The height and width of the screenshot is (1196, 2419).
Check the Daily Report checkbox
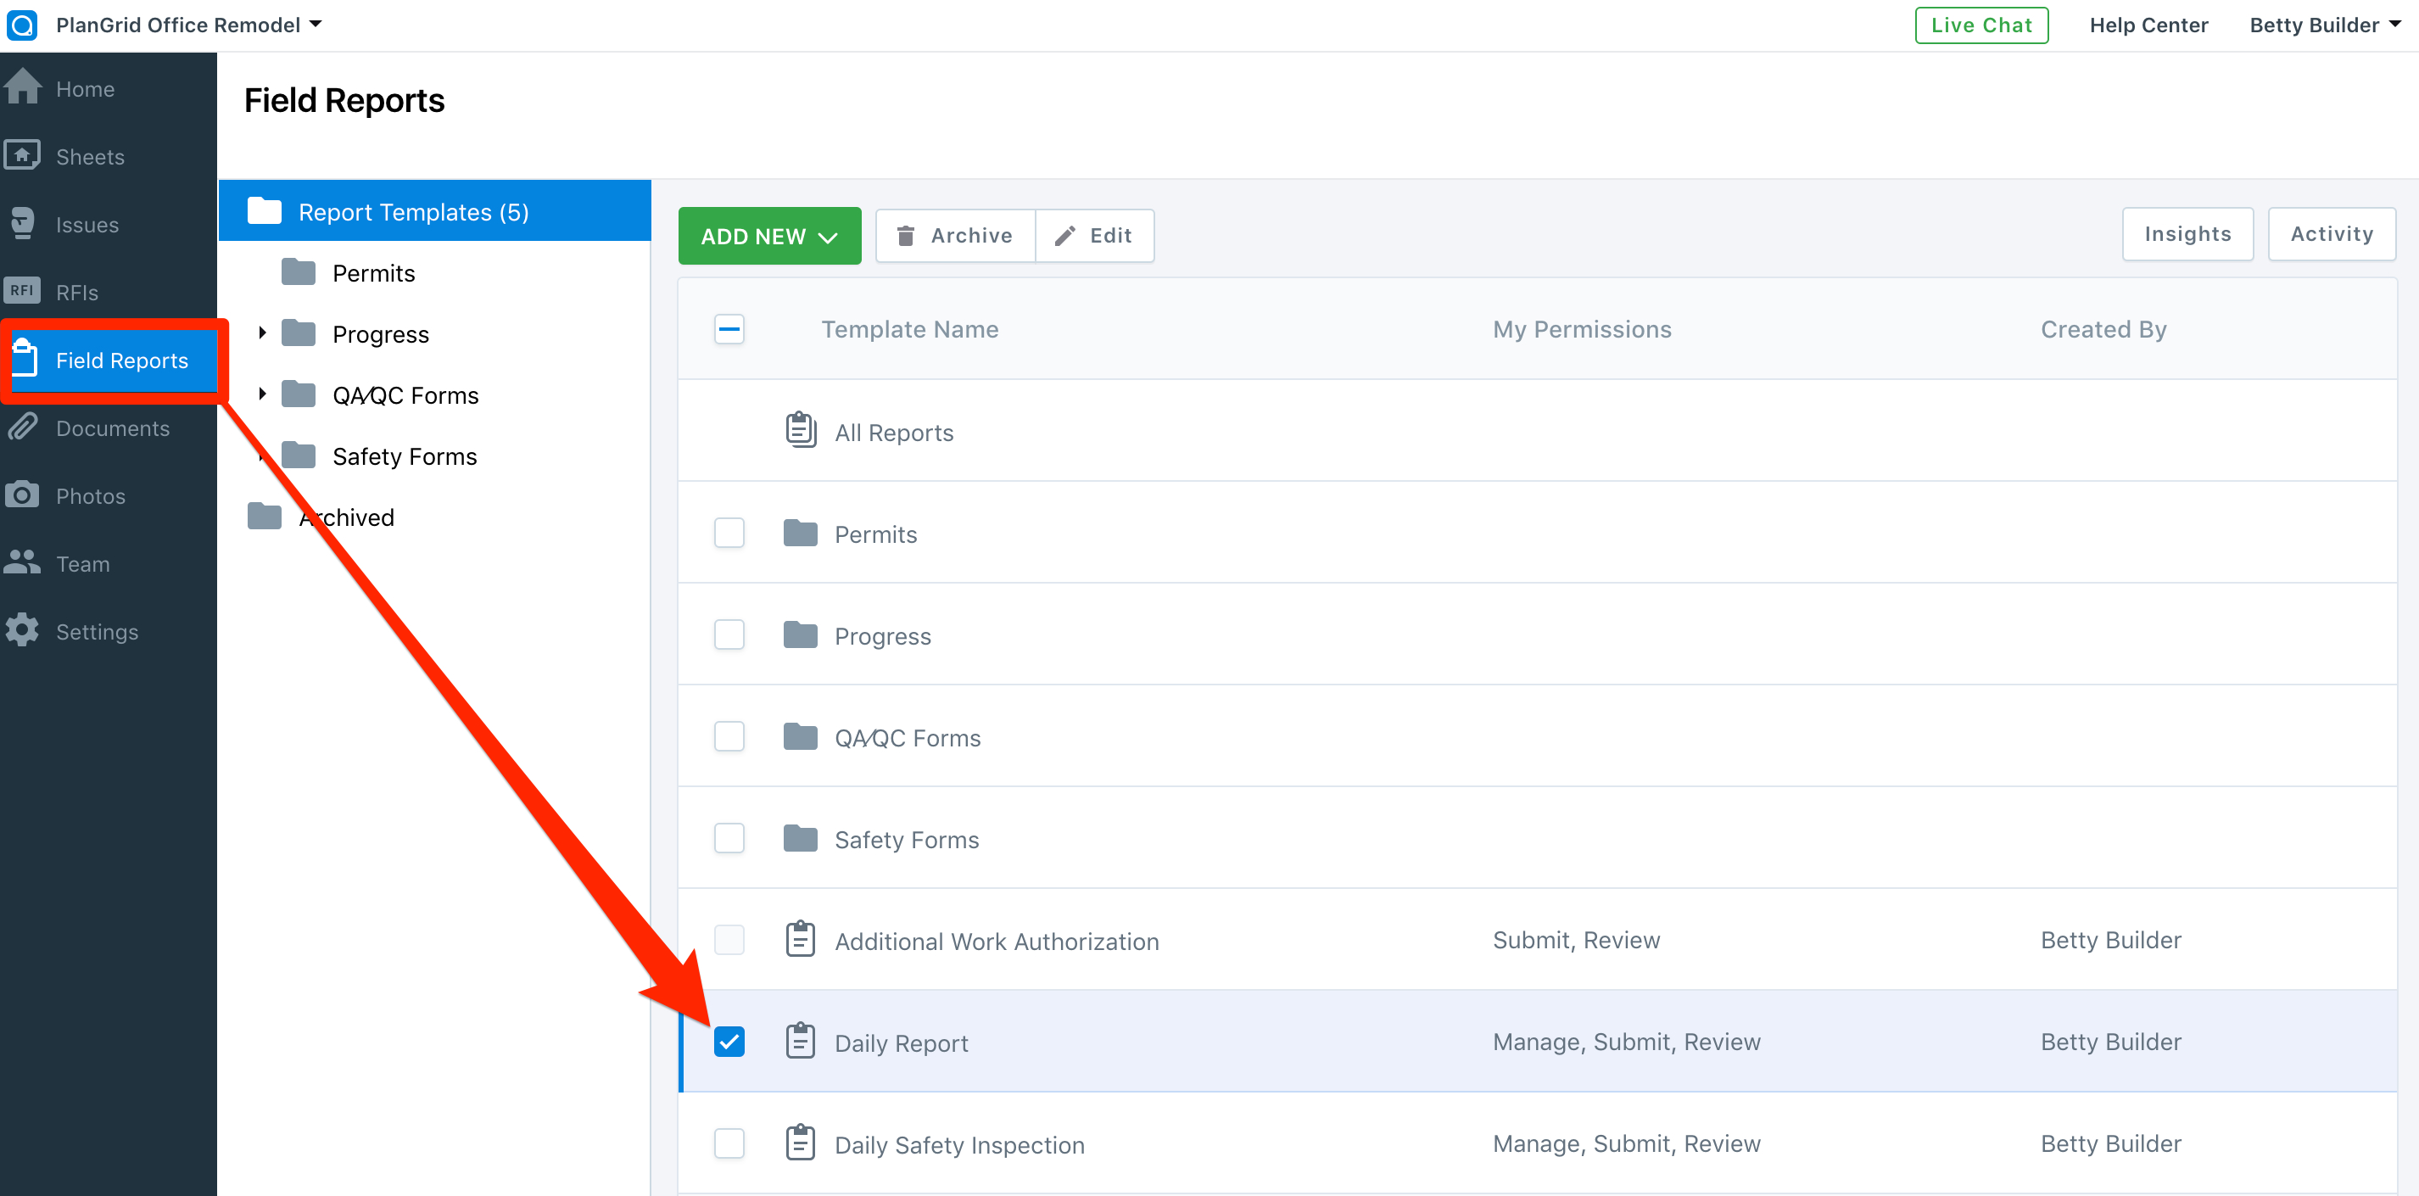[x=729, y=1042]
